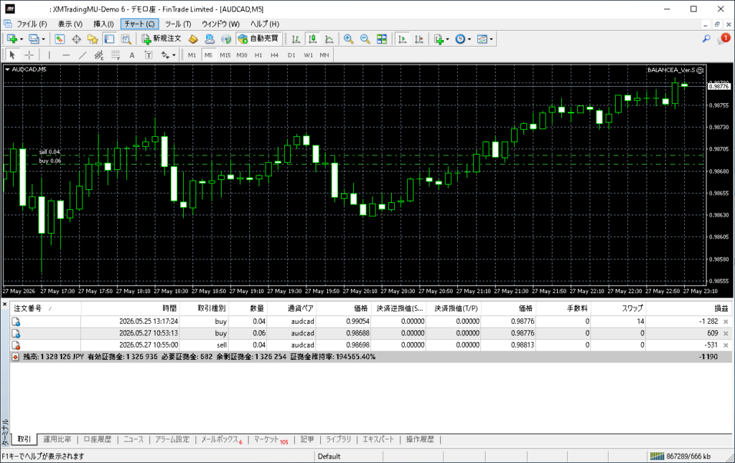This screenshot has width=735, height=463.
Task: Click the 新規注文 new order button
Action: pyautogui.click(x=161, y=39)
